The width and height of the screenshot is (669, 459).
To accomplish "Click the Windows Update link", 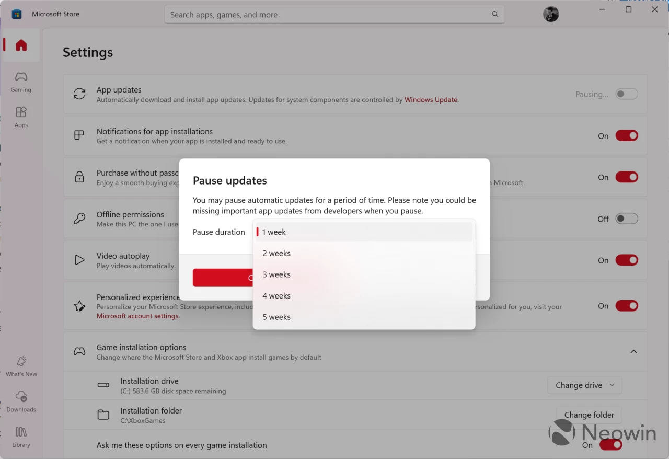I will [431, 99].
